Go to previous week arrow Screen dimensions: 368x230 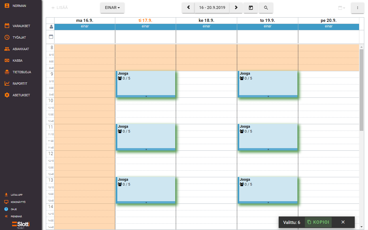(188, 8)
